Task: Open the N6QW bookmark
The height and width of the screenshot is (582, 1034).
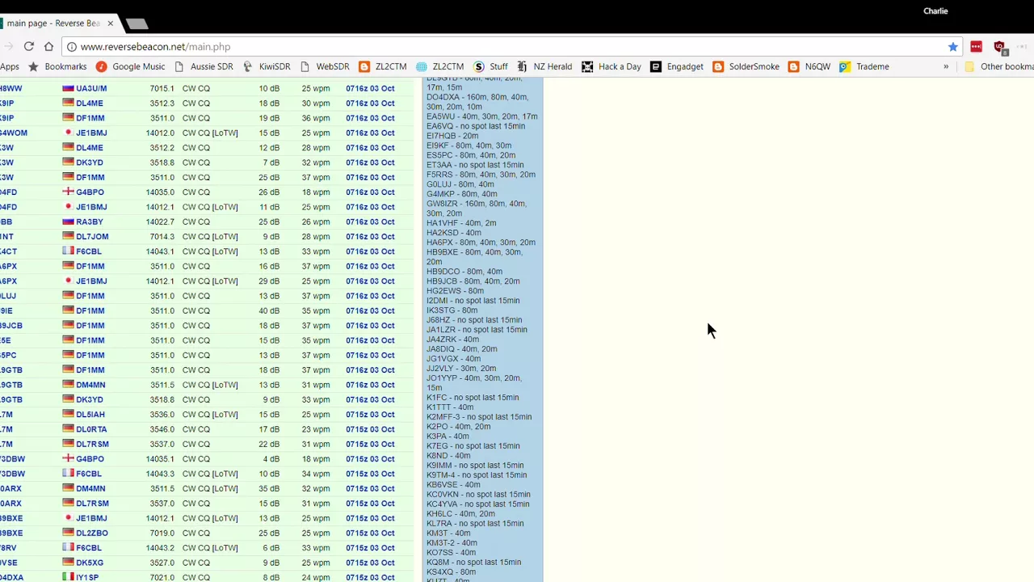Action: point(809,66)
